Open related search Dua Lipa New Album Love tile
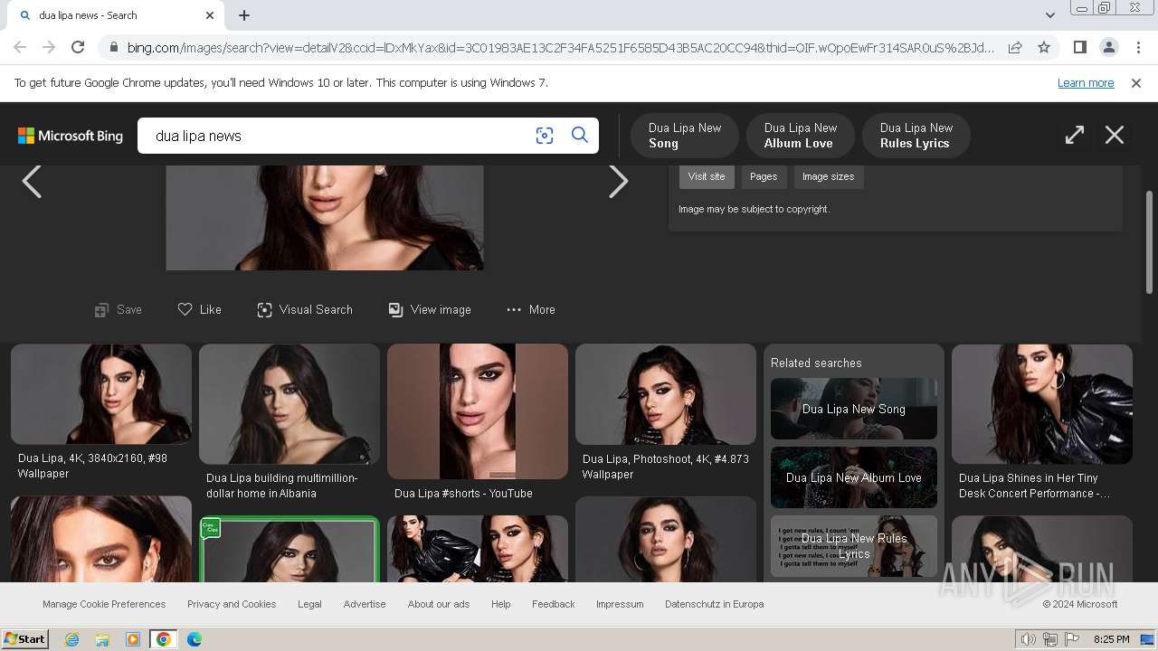Screen dimensions: 1158x651 coord(854,477)
